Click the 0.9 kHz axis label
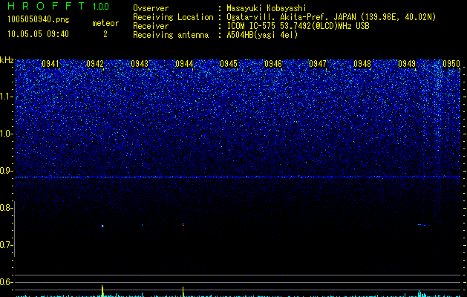 point(7,171)
